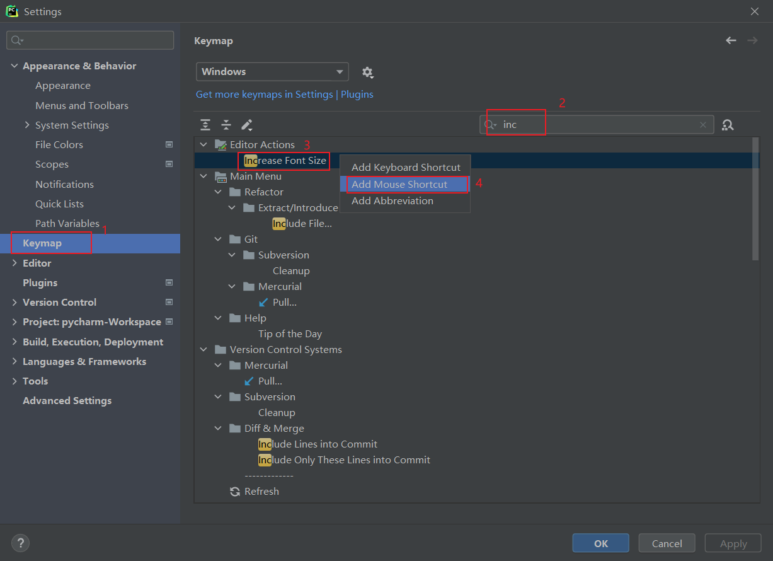Screen dimensions: 773x561
Task: Select Path Variables in the sidebar
Action: (x=67, y=223)
